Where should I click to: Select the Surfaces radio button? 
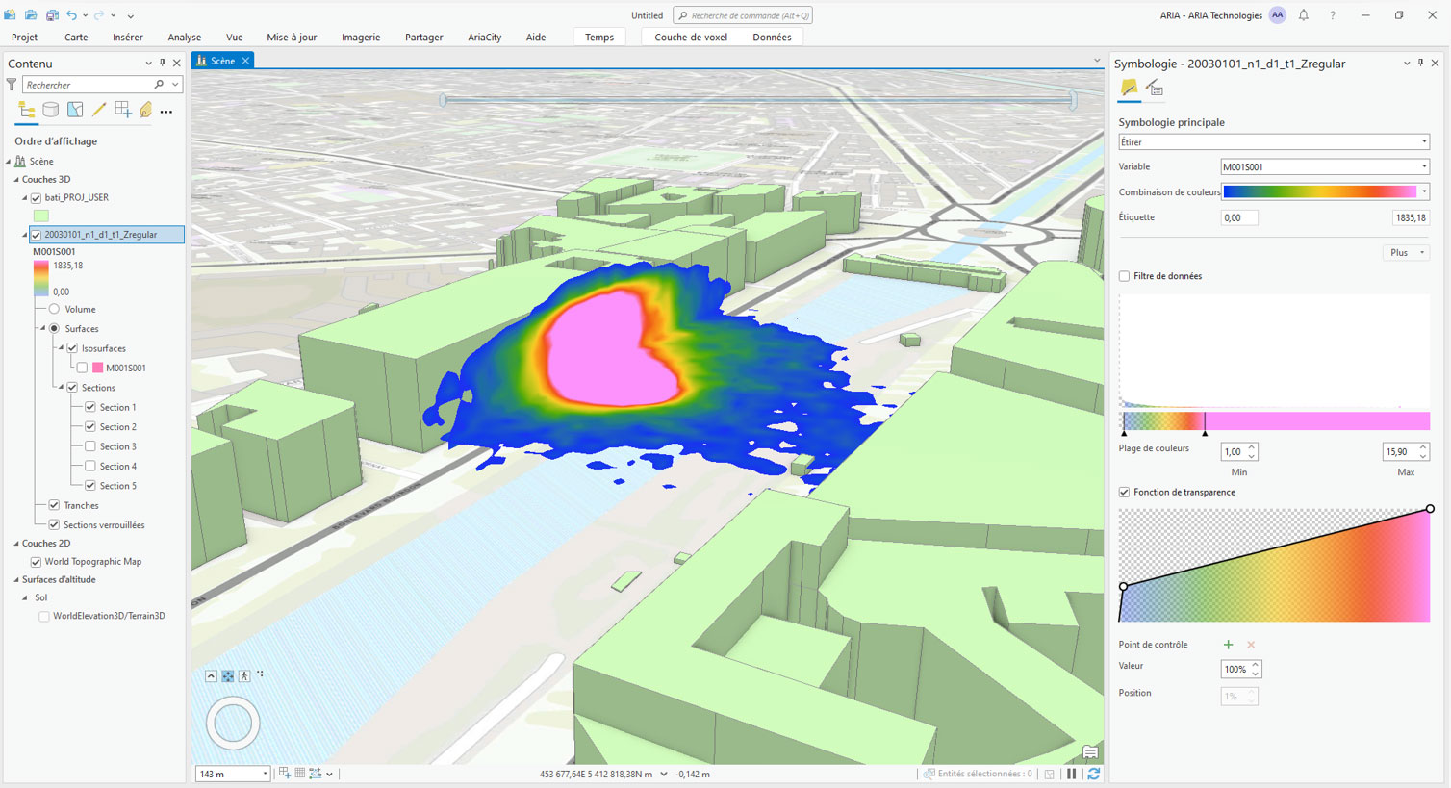pos(55,329)
